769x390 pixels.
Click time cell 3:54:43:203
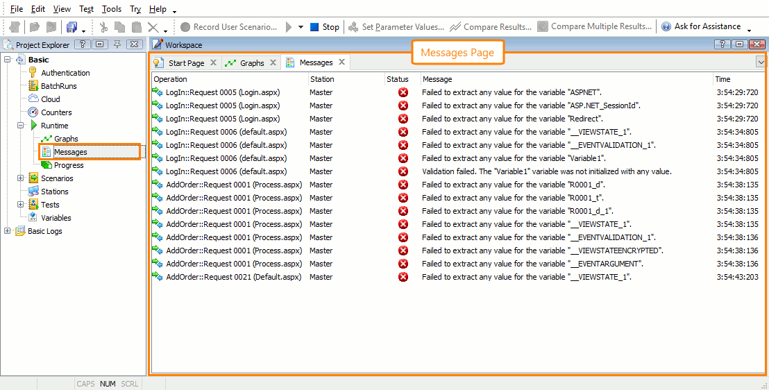736,277
